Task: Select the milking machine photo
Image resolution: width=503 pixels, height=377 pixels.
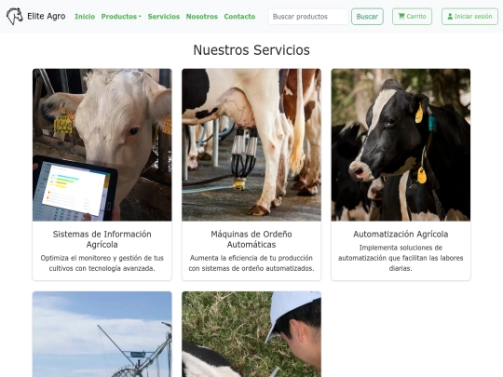Action: pyautogui.click(x=251, y=144)
